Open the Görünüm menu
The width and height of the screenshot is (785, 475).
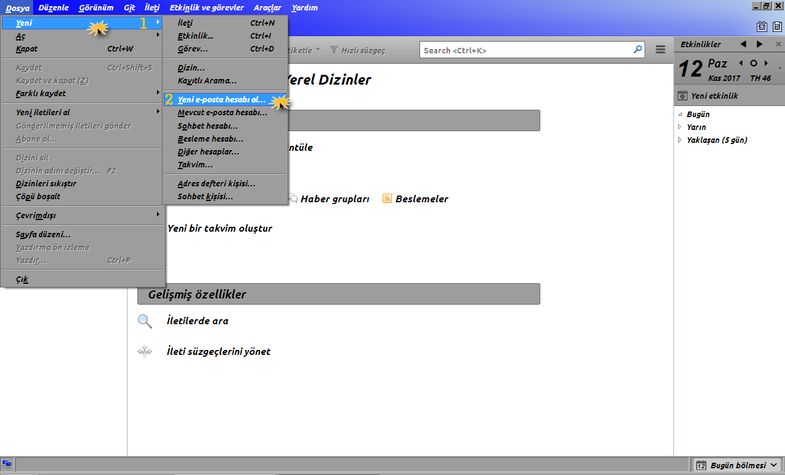(x=96, y=7)
